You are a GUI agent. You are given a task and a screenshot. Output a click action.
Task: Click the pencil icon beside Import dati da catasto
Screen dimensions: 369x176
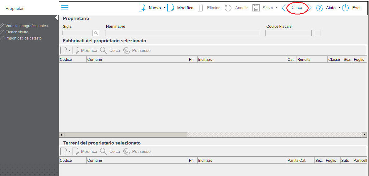click(2, 38)
